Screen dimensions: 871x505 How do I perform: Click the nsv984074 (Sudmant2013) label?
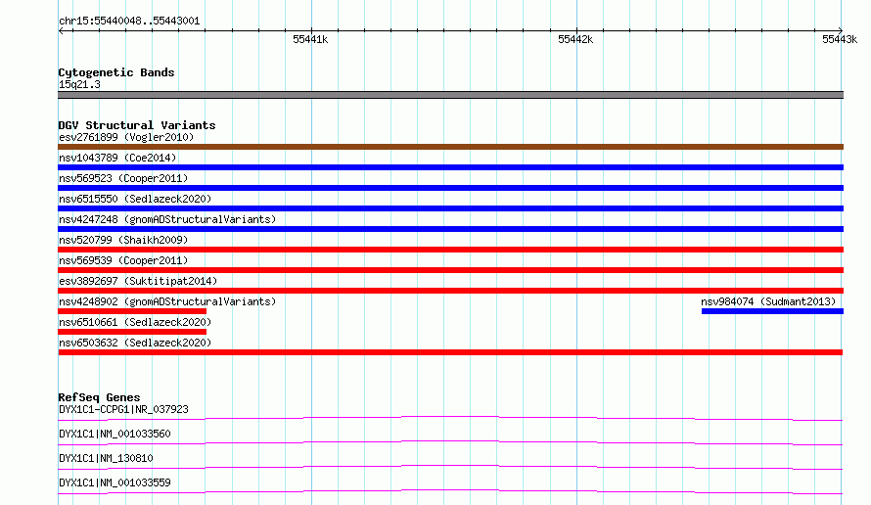coord(768,301)
